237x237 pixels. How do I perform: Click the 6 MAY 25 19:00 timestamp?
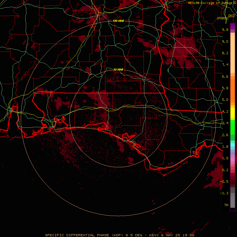click(x=177, y=235)
